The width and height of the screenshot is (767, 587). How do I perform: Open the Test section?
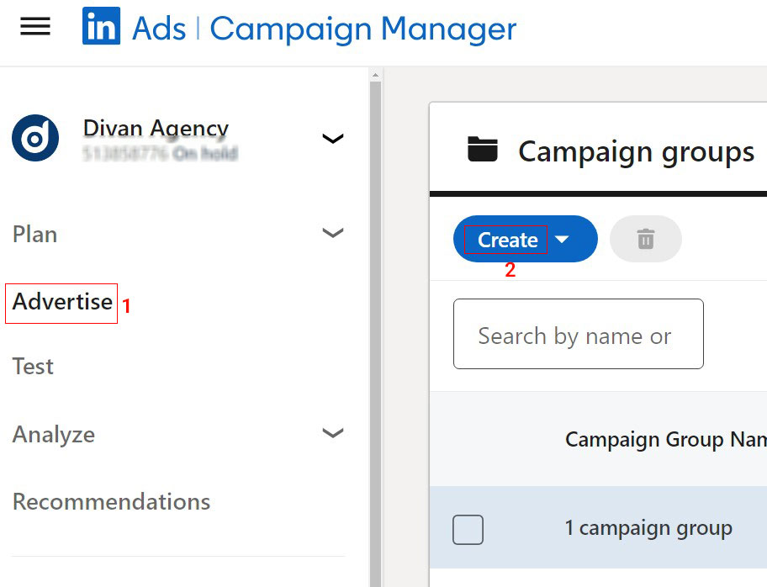[33, 367]
